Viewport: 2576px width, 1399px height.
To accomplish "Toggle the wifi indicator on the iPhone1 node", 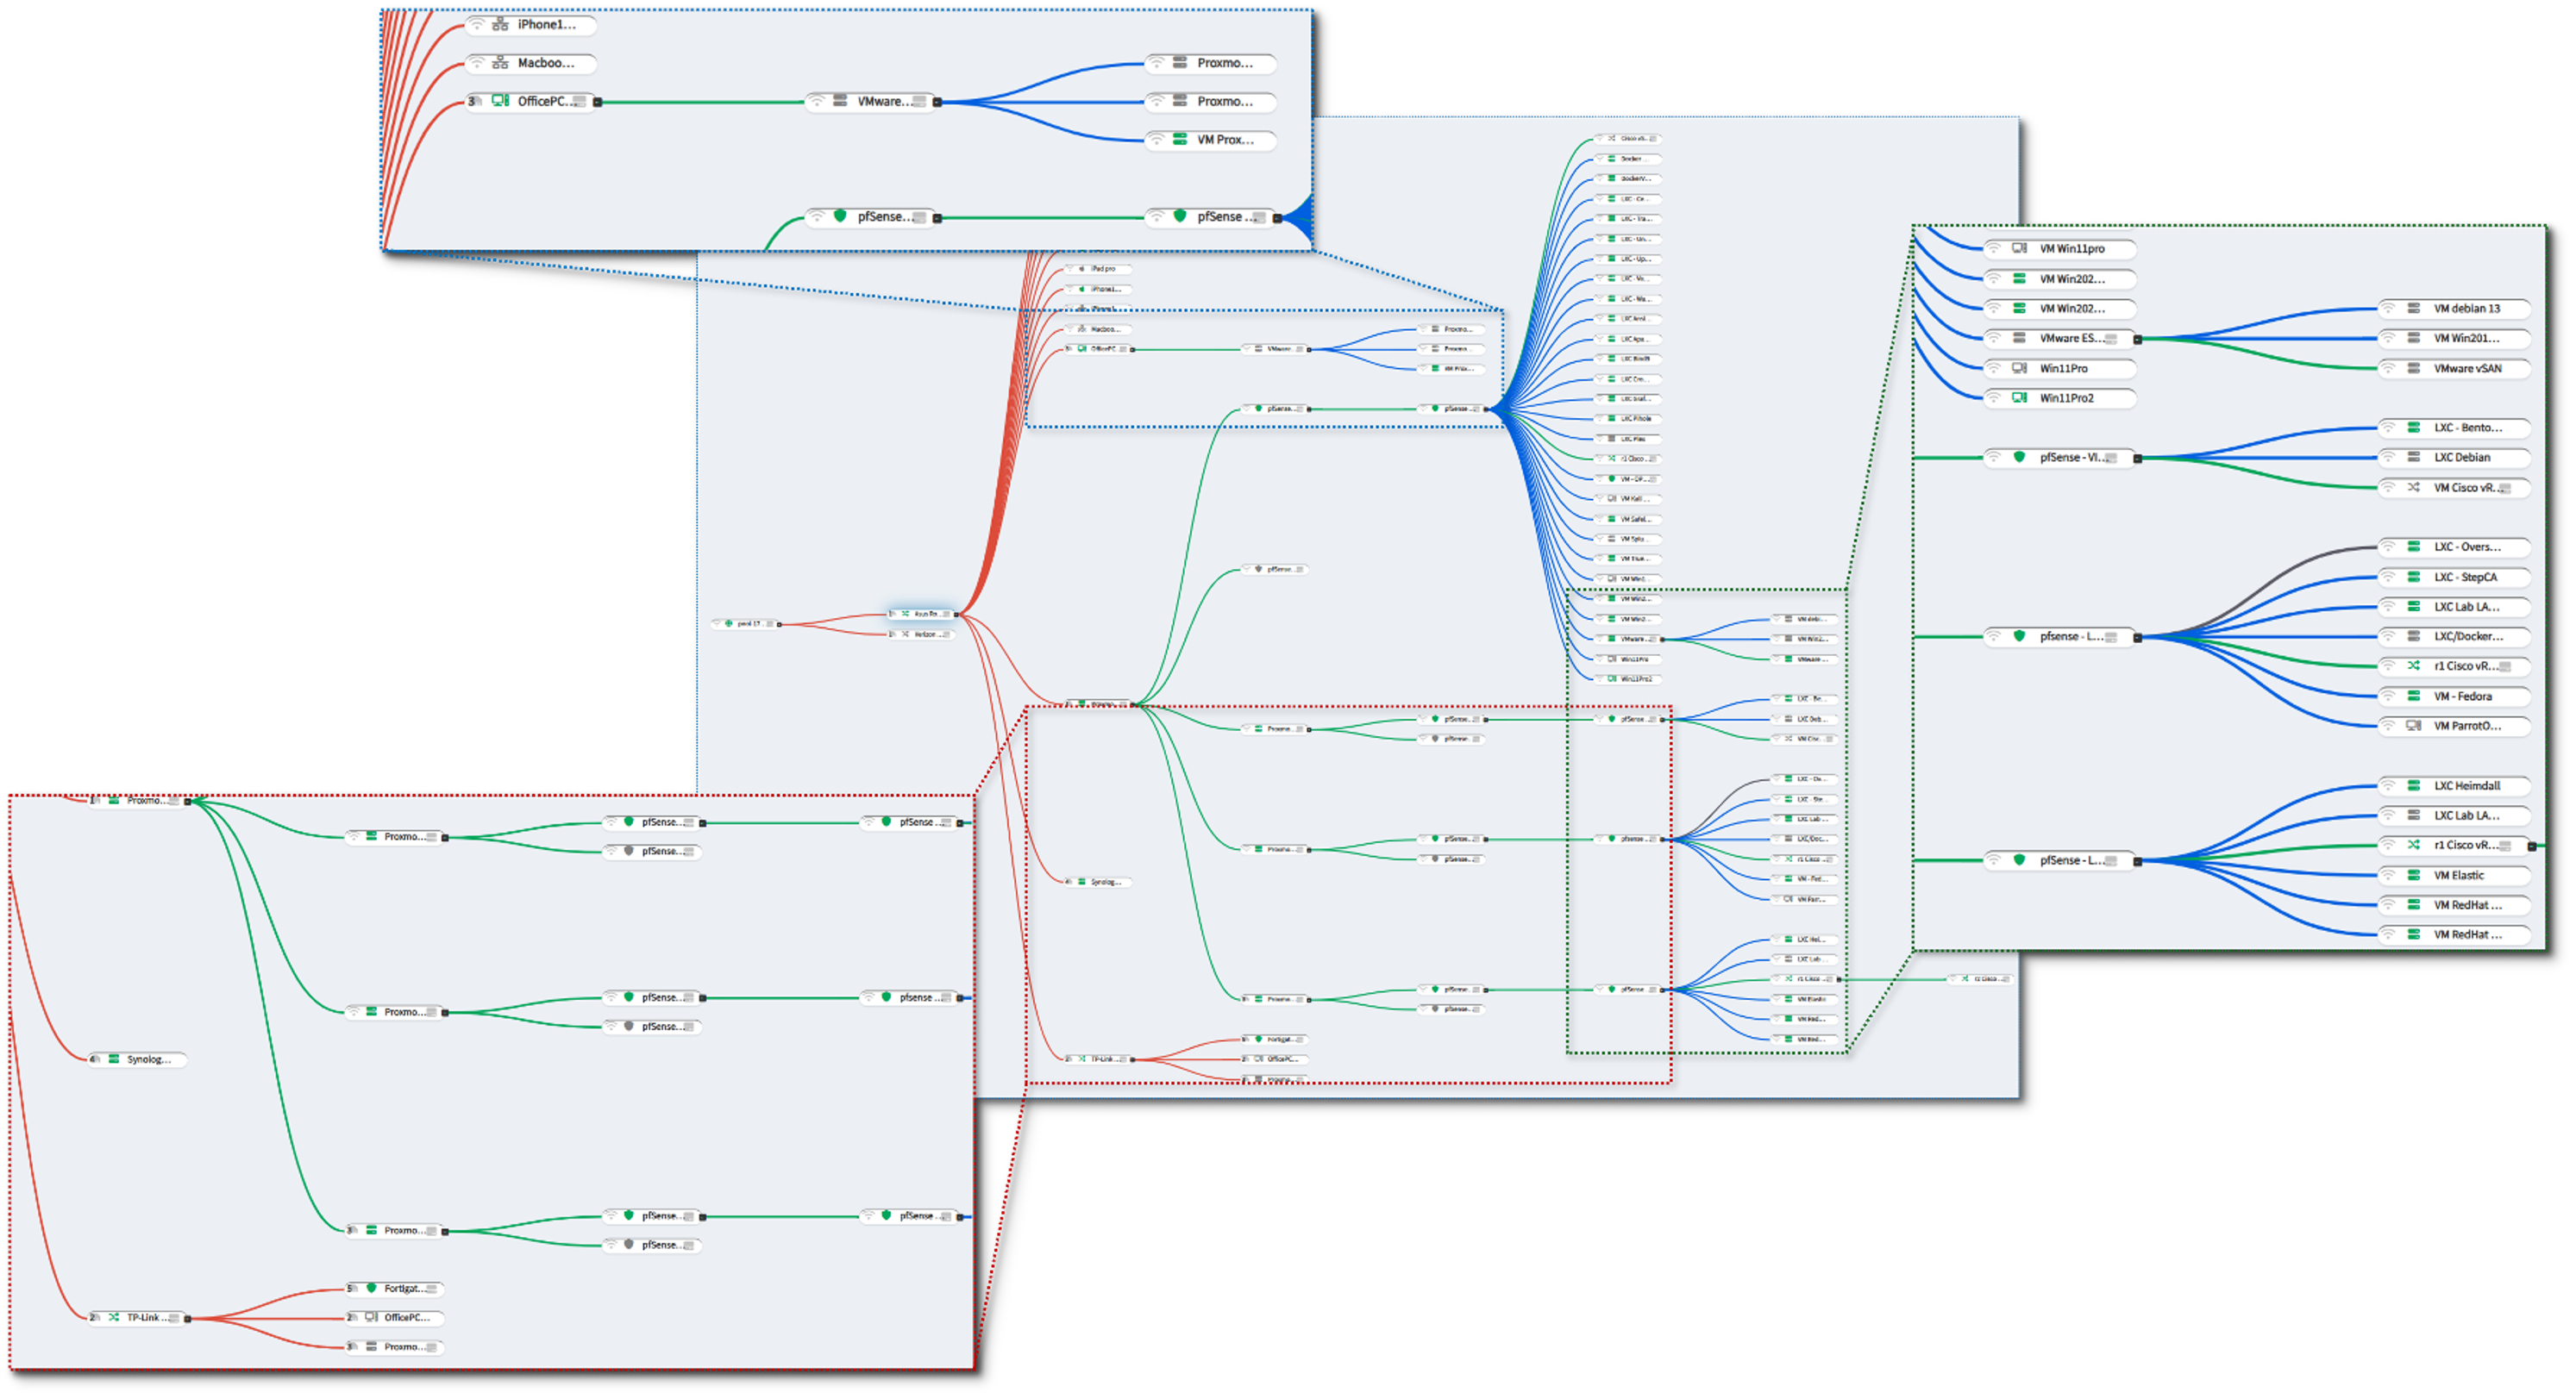I will click(x=477, y=26).
